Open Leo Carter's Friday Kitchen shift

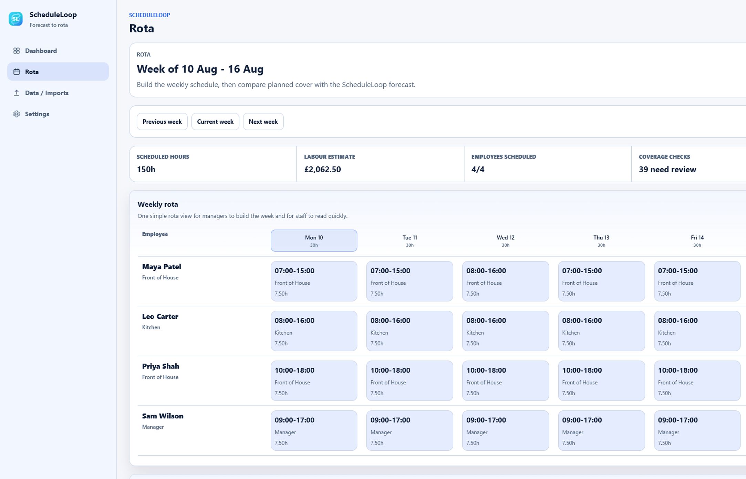(697, 331)
